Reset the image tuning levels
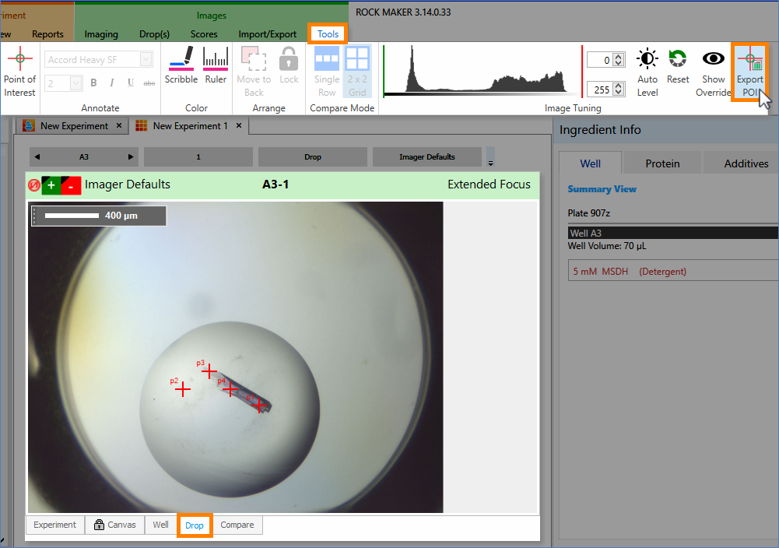 pyautogui.click(x=678, y=66)
